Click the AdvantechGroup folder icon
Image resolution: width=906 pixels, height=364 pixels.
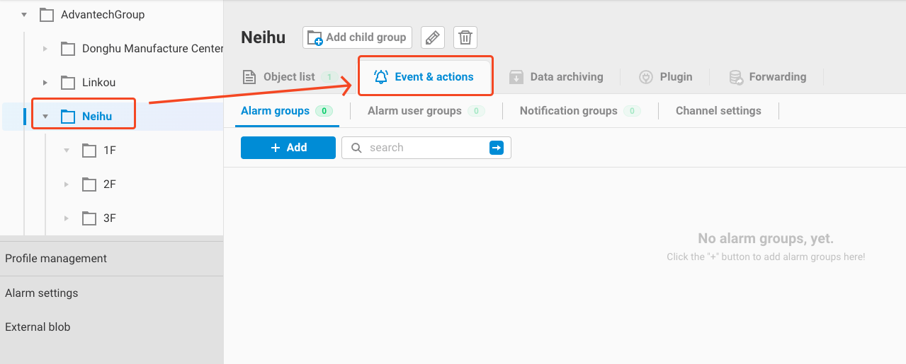point(47,15)
